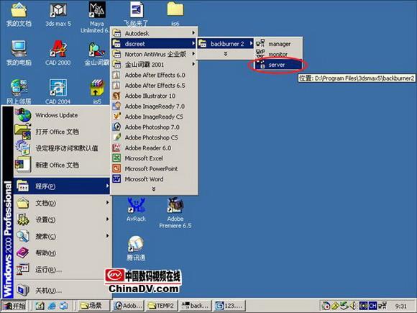Choose 新建 Office 文档 in Start menu
The width and height of the screenshot is (417, 313).
click(x=62, y=165)
